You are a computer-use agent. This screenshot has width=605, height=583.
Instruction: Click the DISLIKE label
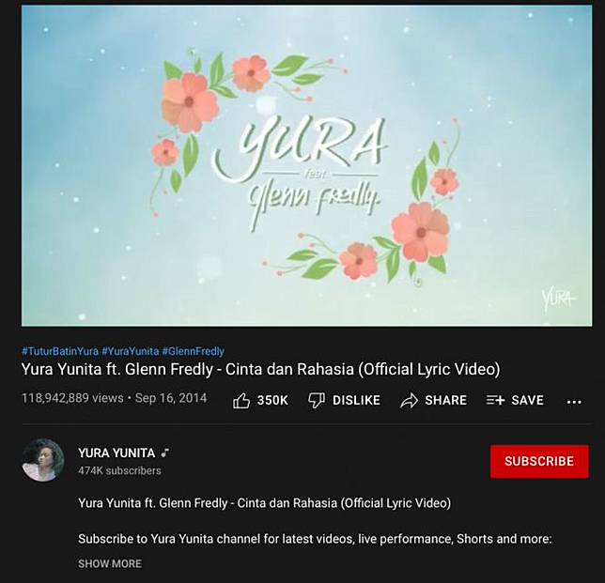point(357,400)
